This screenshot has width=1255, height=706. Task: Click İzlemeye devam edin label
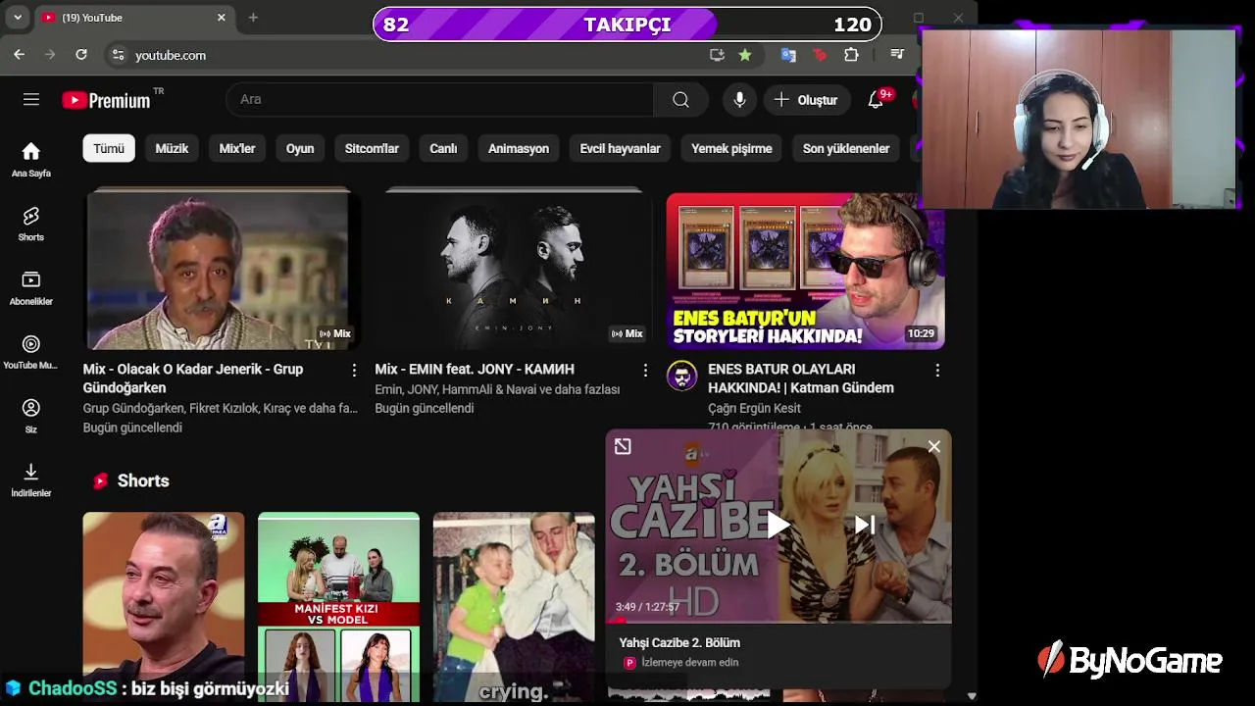(x=689, y=663)
